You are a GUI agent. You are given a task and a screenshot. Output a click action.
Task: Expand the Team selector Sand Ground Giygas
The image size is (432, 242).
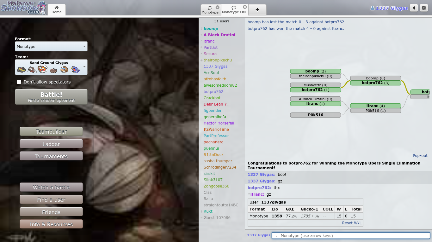point(51,67)
